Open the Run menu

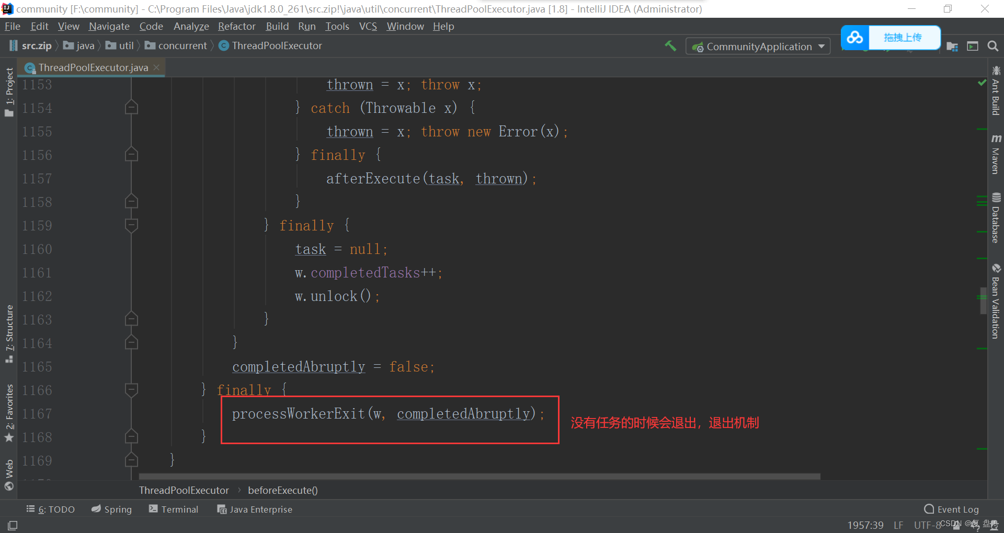tap(307, 27)
